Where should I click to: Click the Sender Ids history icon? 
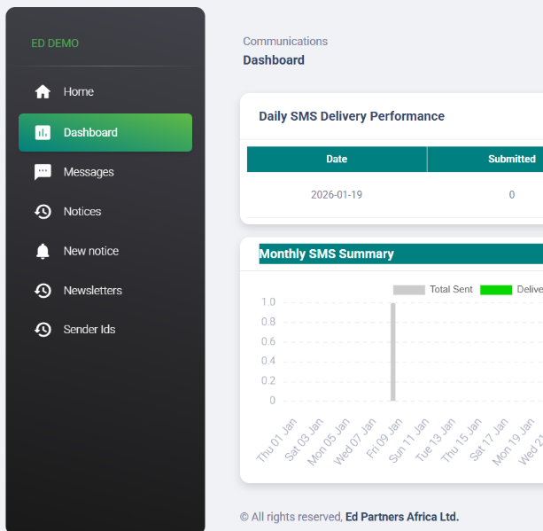43,330
